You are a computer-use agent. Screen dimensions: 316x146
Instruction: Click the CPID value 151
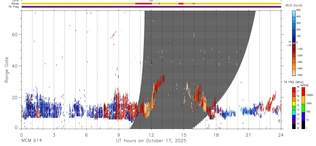click(x=151, y=1)
